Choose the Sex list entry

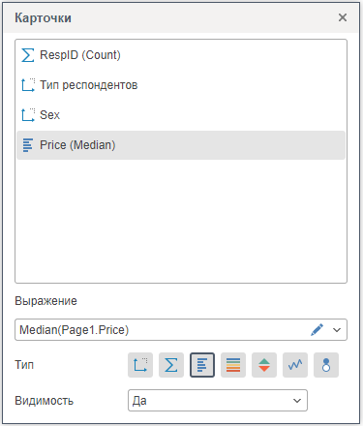click(181, 115)
